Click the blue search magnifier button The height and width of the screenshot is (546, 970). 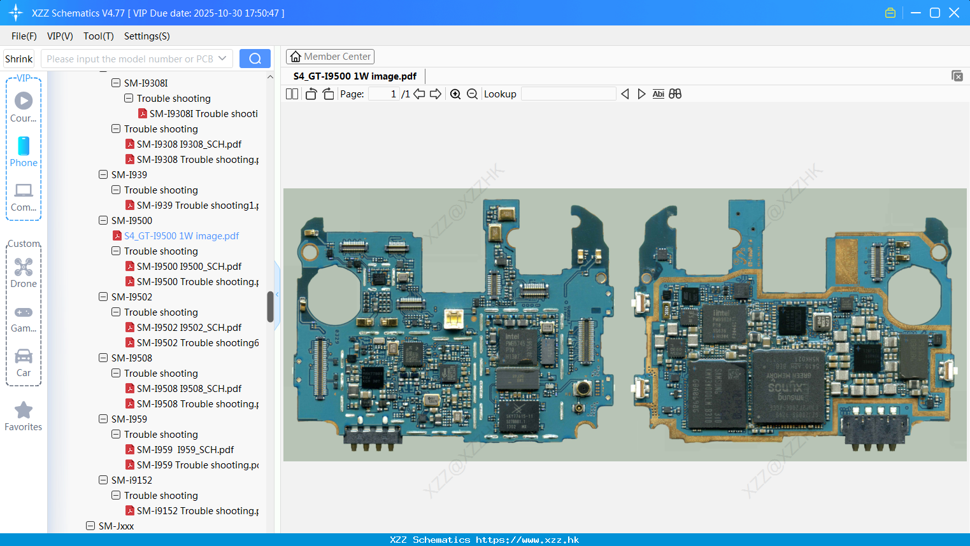coord(255,59)
